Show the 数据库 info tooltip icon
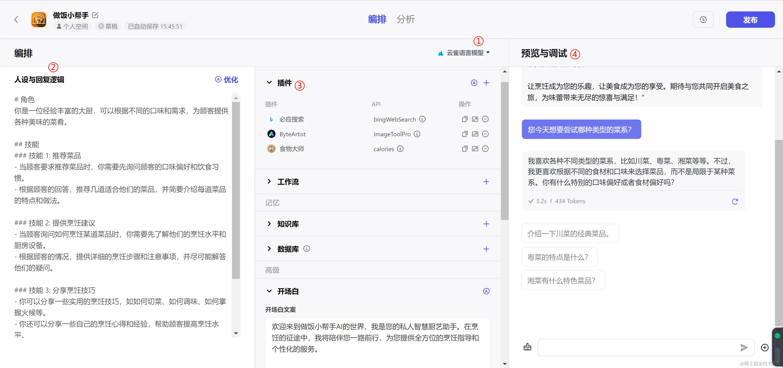The width and height of the screenshot is (783, 368). click(307, 249)
